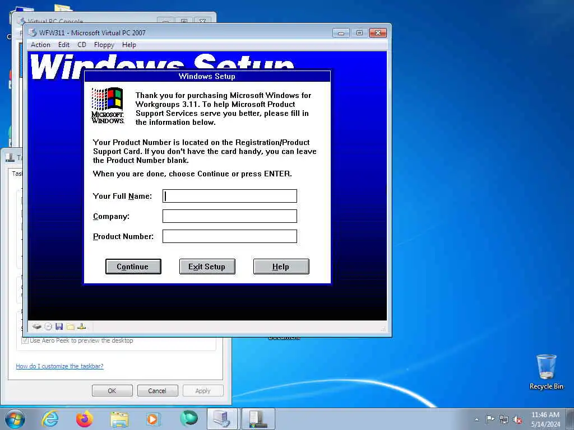This screenshot has width=574, height=430.
Task: Switch to the Taskbar properties taskbar button
Action: click(x=258, y=419)
